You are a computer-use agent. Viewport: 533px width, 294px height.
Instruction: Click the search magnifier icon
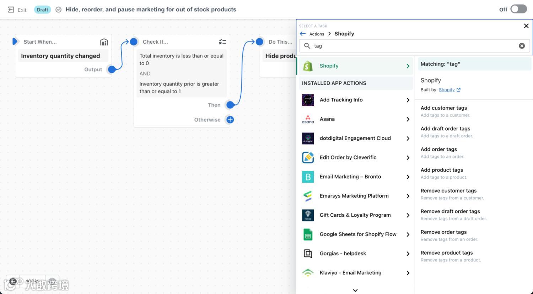(x=307, y=46)
